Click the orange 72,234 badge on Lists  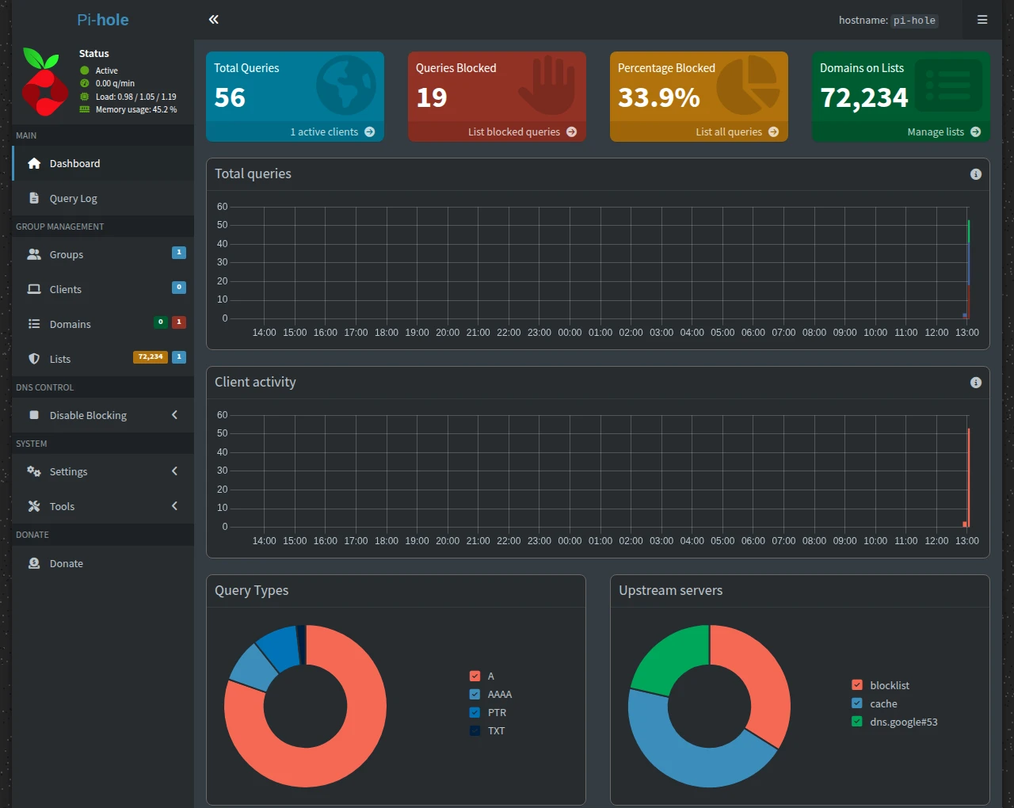tap(151, 356)
